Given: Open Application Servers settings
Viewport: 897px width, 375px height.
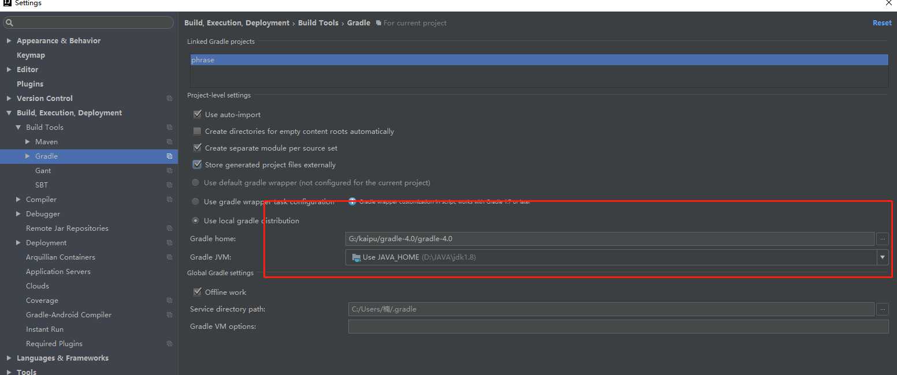Looking at the screenshot, I should 58,272.
